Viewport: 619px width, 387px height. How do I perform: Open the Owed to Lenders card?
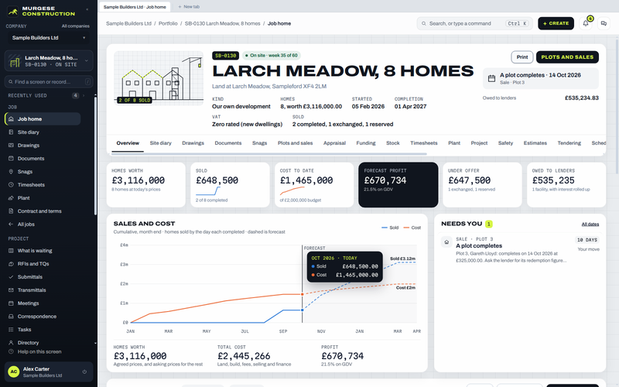click(x=566, y=185)
